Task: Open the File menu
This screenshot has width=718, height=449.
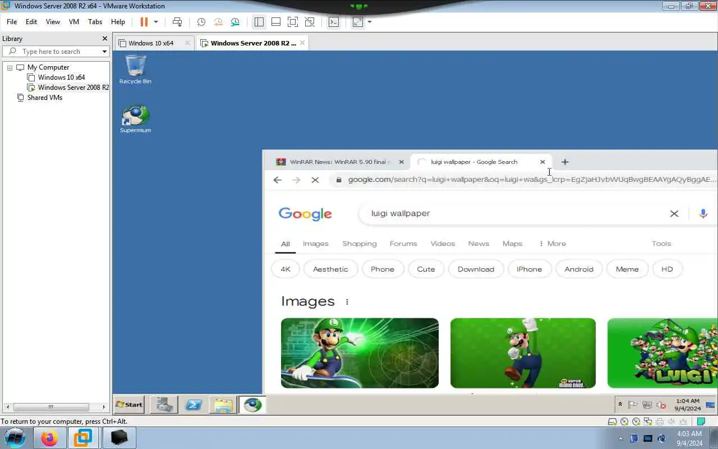Action: pyautogui.click(x=12, y=22)
